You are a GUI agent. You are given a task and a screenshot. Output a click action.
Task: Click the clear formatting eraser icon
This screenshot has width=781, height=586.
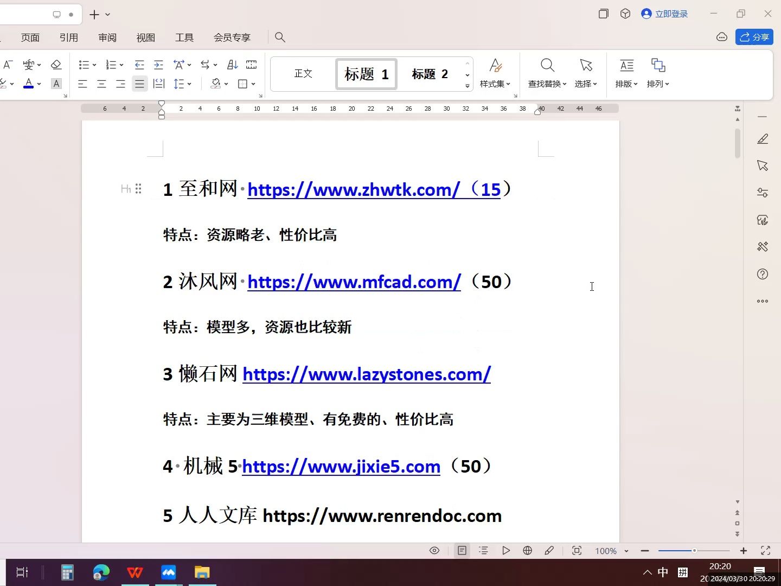pyautogui.click(x=56, y=65)
